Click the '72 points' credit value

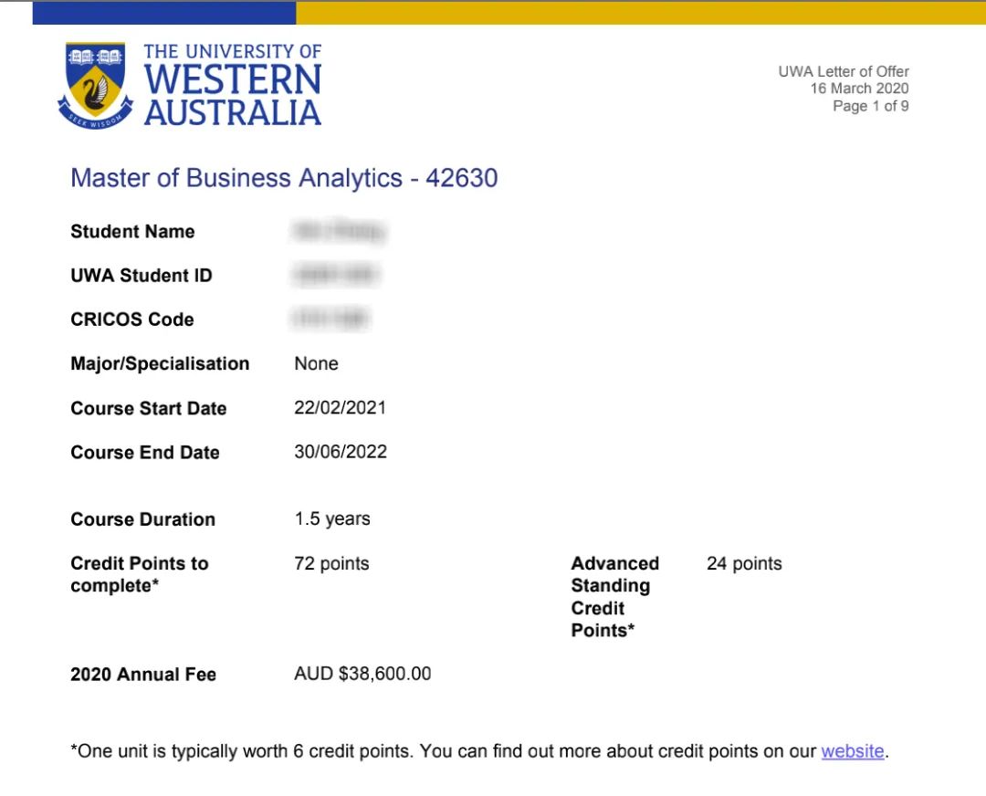(331, 563)
